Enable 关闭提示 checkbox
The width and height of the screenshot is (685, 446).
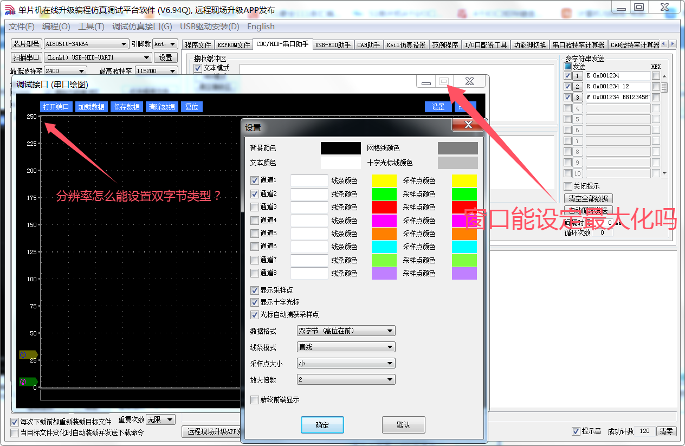[x=568, y=186]
